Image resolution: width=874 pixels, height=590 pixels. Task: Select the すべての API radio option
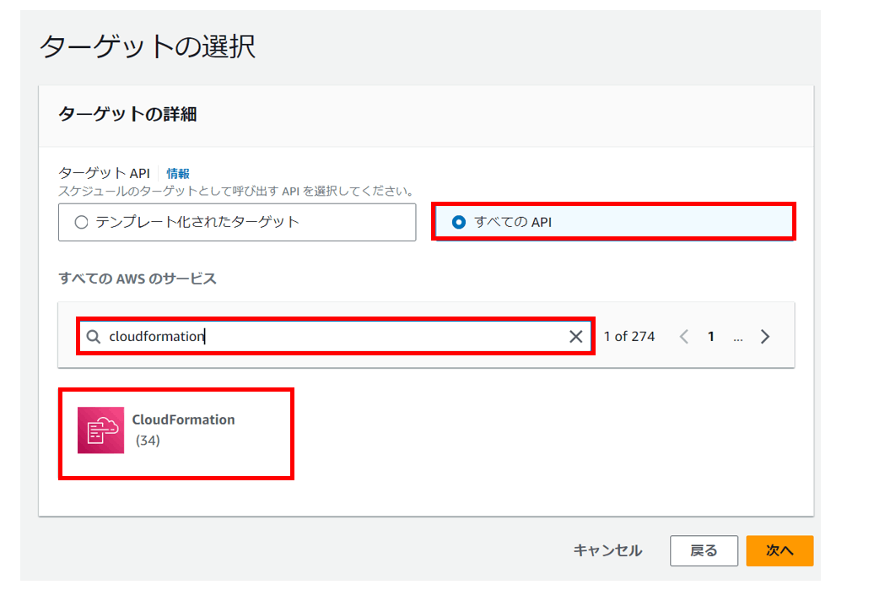[x=613, y=222]
